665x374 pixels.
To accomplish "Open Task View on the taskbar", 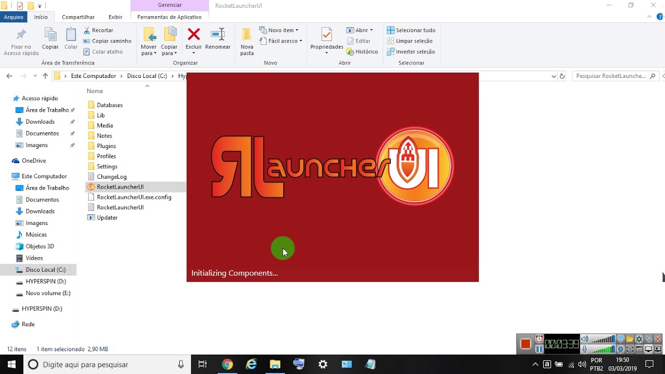I will (203, 365).
